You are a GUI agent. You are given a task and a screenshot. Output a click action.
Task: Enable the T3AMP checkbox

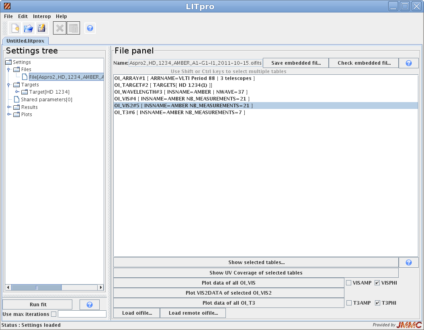coord(349,303)
